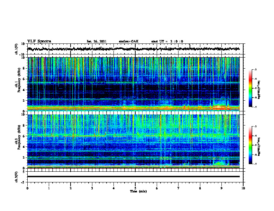
Task: Click inside the ch.1 spectrogram panel
Action: (134, 84)
